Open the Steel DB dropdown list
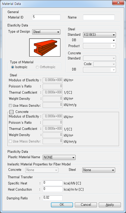The width and height of the screenshot is (126, 213). point(100,40)
